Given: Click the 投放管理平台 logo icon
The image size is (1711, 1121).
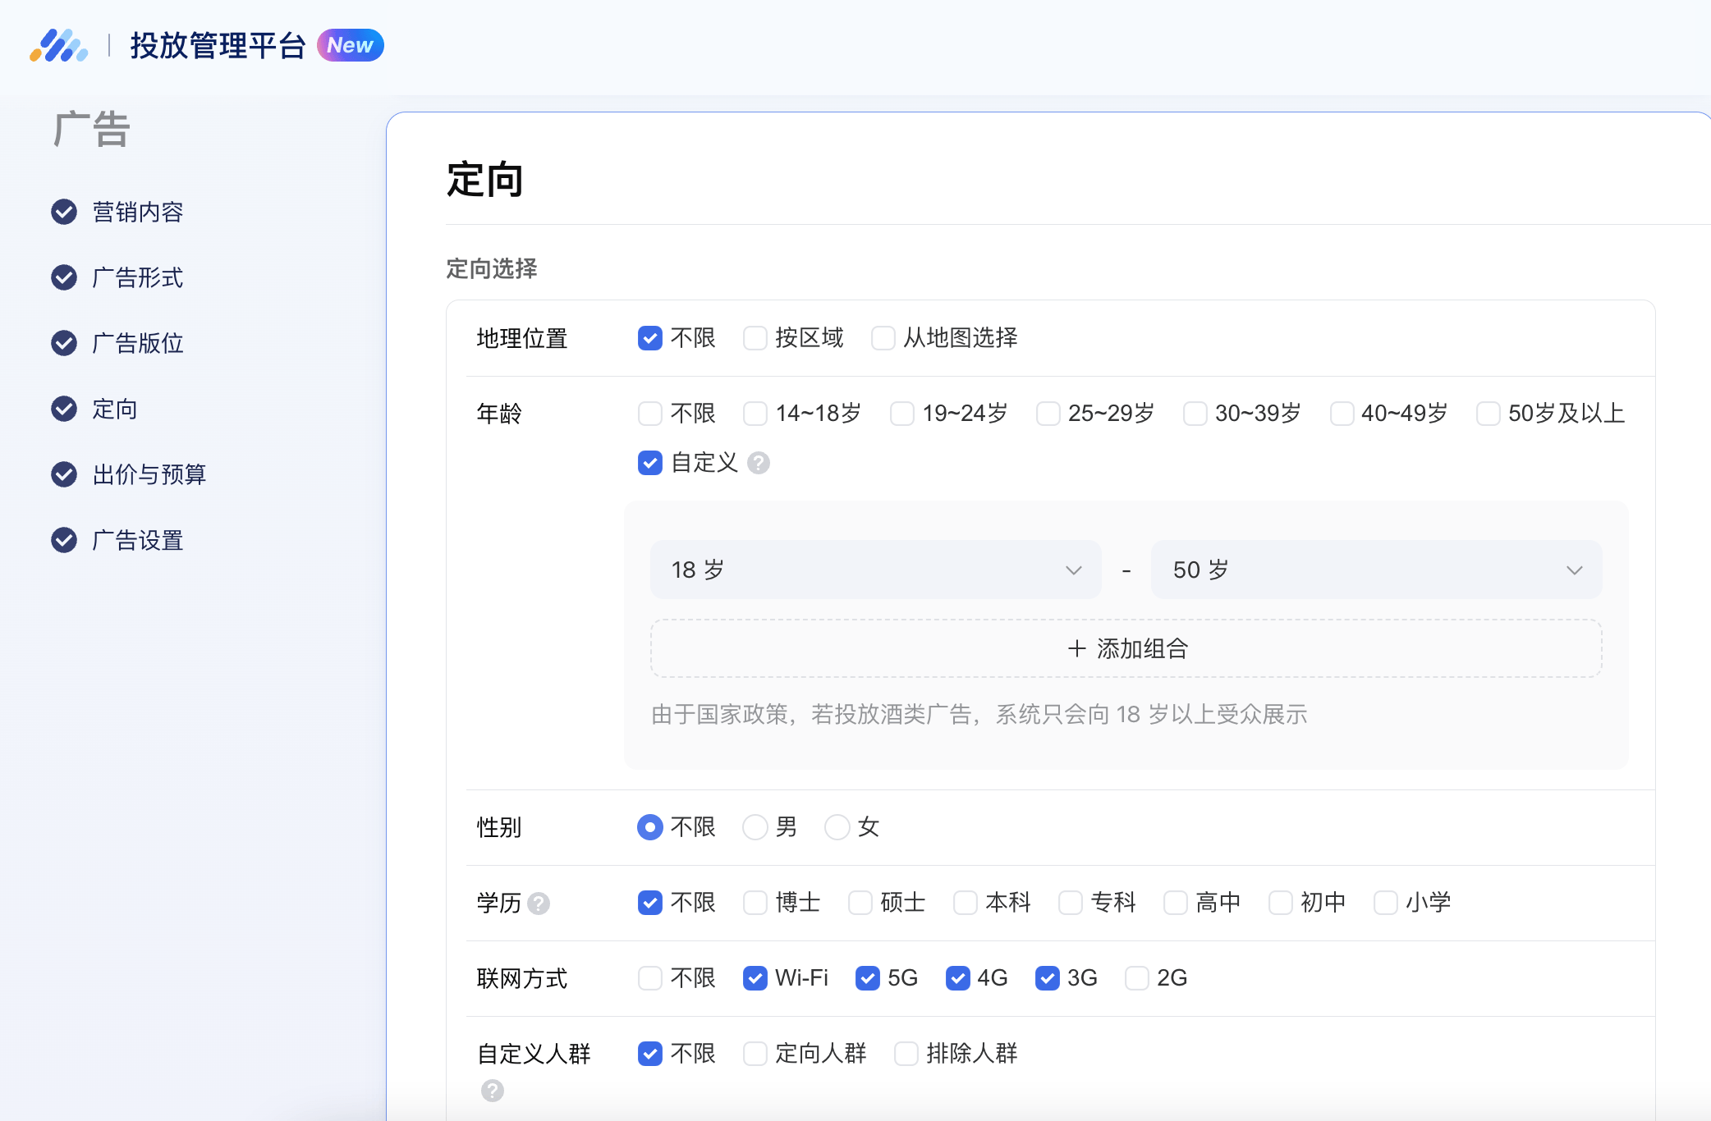Looking at the screenshot, I should coord(59,45).
